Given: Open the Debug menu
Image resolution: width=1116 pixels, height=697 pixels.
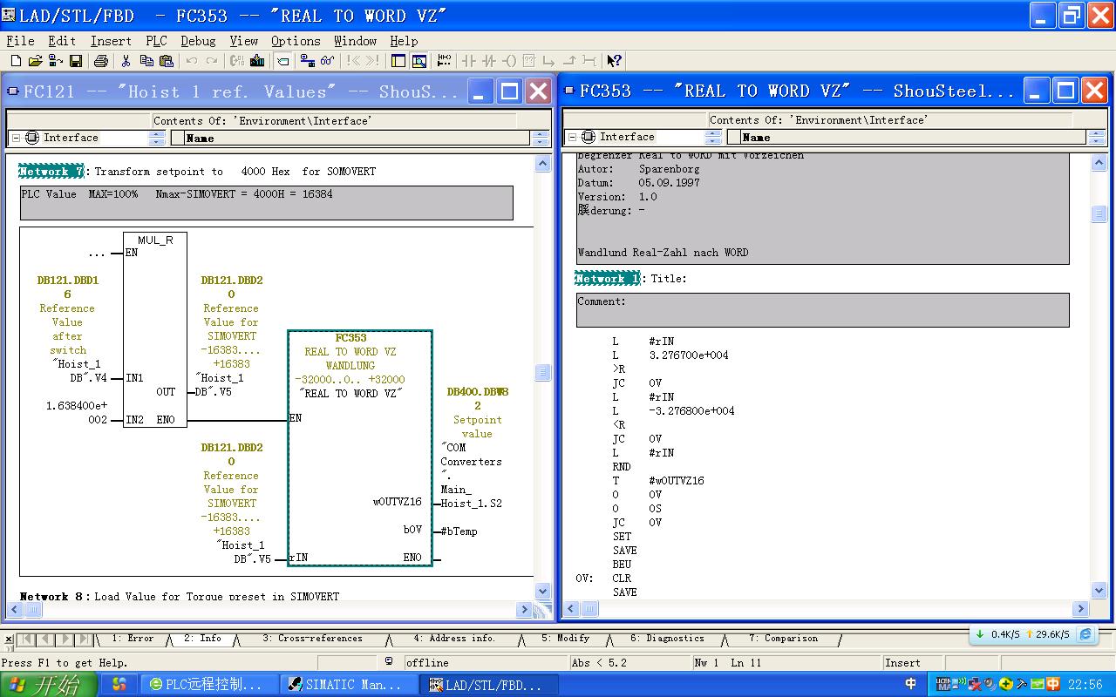Looking at the screenshot, I should (198, 41).
